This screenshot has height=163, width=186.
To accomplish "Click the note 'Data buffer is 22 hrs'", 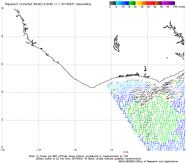I will 51,159.
